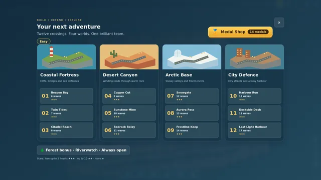321x180 pixels.
Task: Start level 12 Last Light Harbour
Action: pos(254,130)
